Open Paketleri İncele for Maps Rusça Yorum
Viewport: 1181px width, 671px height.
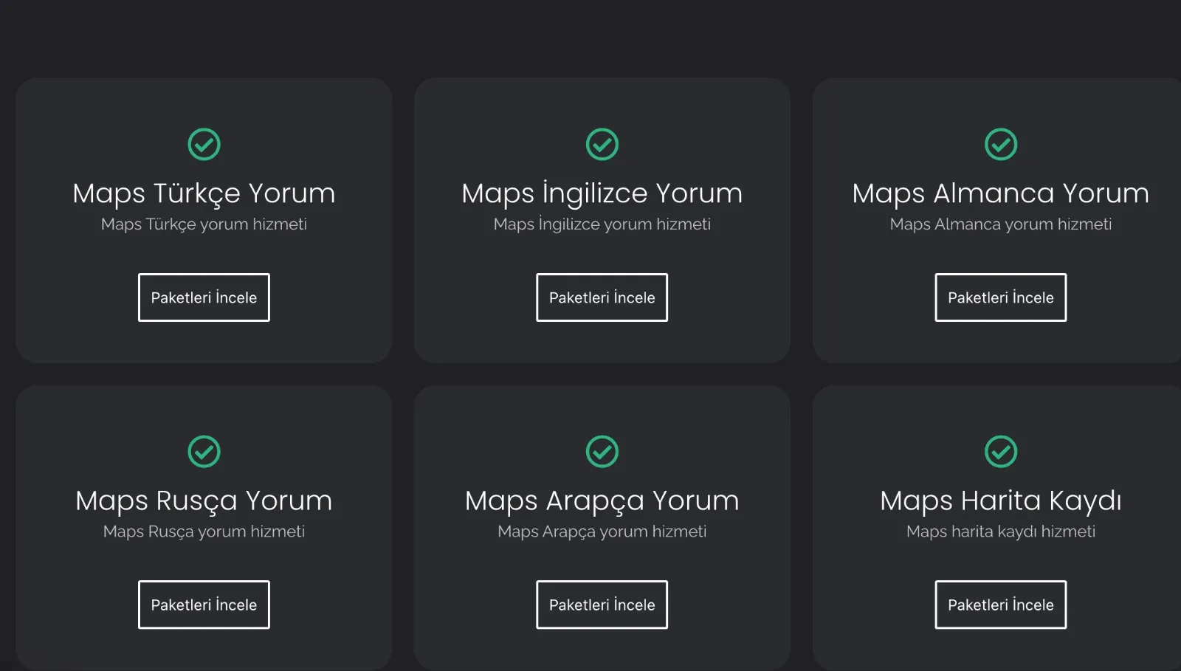tap(204, 605)
